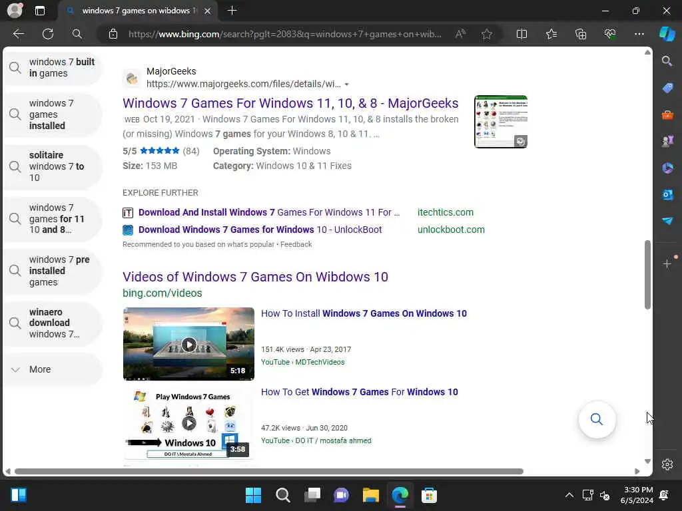Image resolution: width=682 pixels, height=511 pixels.
Task: Open sidebar search tool
Action: click(x=667, y=61)
